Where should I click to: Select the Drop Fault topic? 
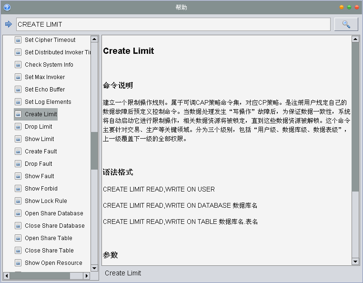tap(39, 164)
